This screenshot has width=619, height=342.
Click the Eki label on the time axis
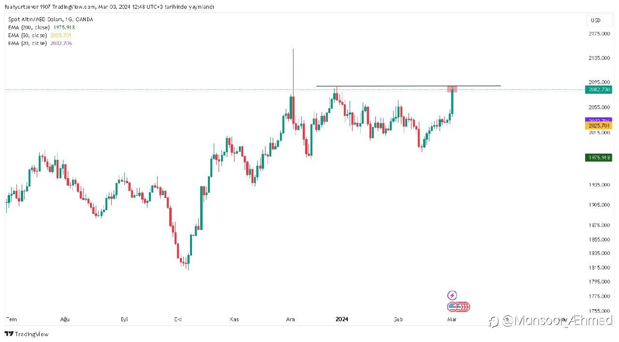click(x=178, y=319)
